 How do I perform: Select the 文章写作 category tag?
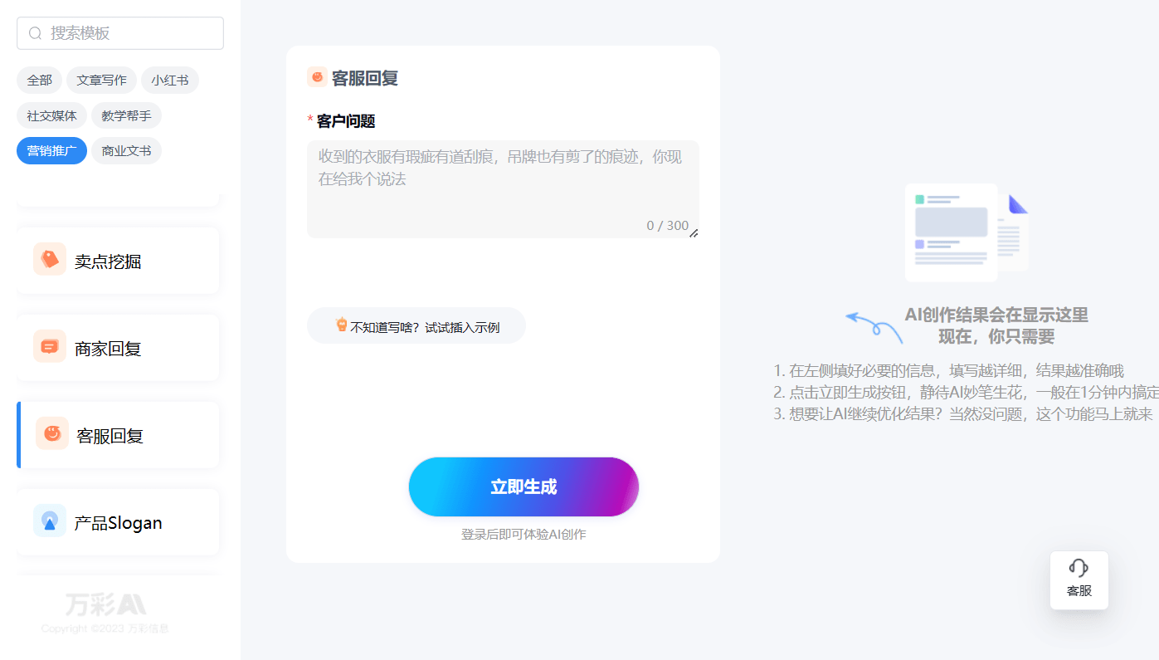coord(102,81)
